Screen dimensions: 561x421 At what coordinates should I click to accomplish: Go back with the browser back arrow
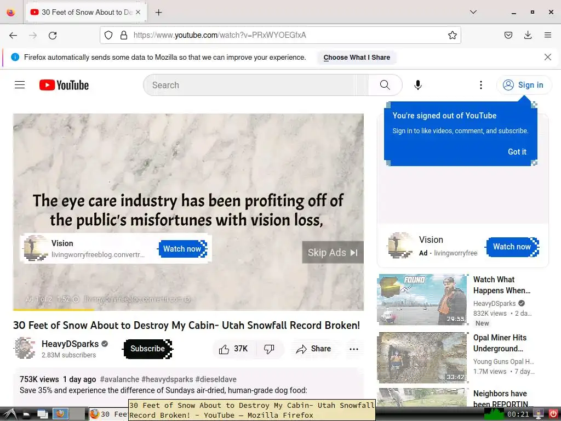[13, 35]
